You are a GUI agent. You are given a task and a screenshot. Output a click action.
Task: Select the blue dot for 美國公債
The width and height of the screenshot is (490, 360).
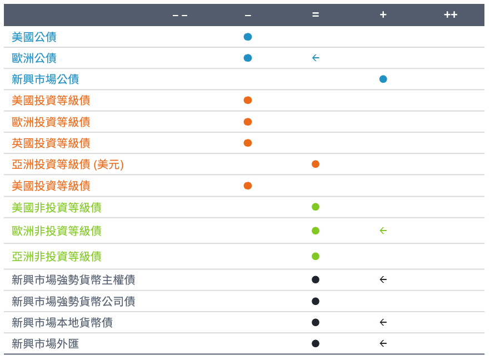point(248,37)
